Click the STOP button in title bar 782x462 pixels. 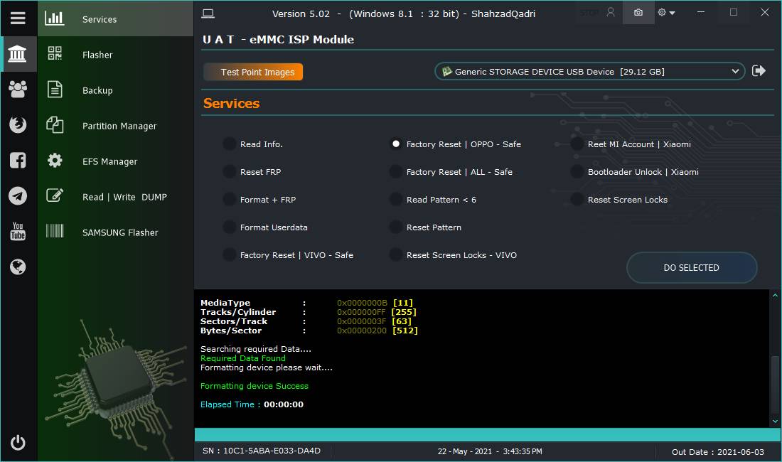(x=589, y=13)
